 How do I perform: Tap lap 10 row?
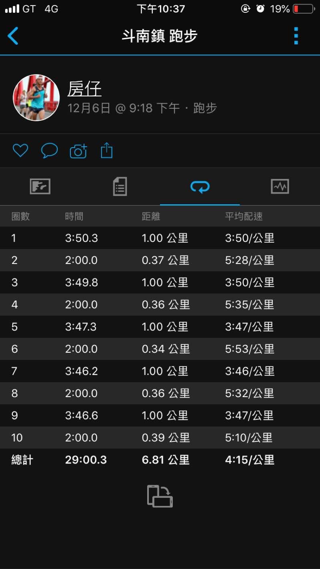pyautogui.click(x=160, y=437)
